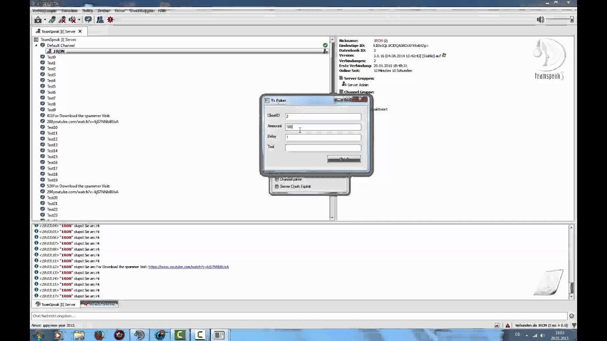
Task: Click the Start button in Ts Poker
Action: [x=344, y=159]
